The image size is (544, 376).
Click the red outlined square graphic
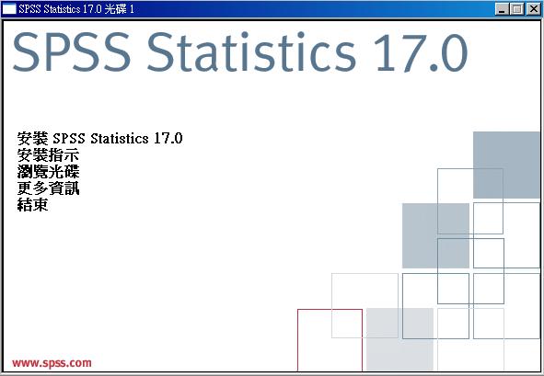coord(330,340)
